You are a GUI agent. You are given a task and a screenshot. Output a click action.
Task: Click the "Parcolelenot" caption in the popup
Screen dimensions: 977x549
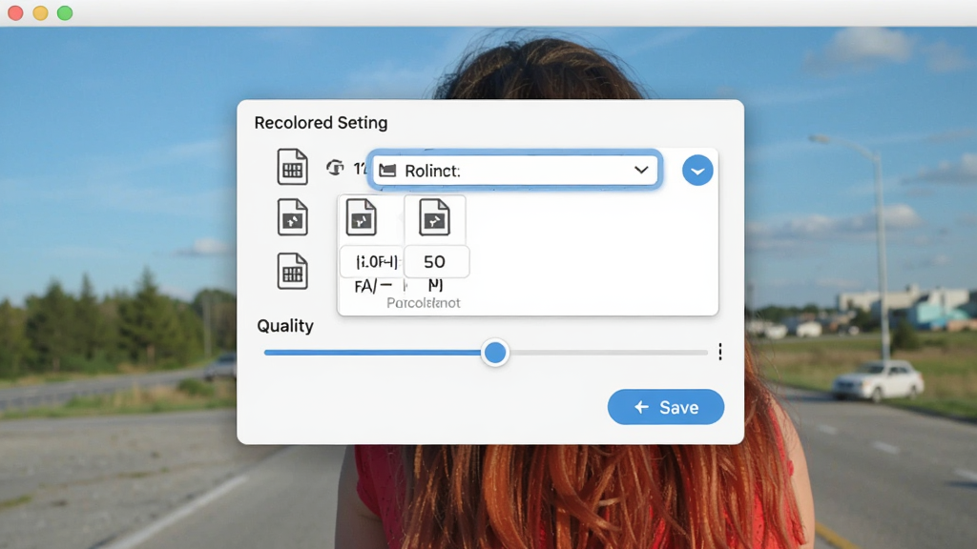click(423, 303)
